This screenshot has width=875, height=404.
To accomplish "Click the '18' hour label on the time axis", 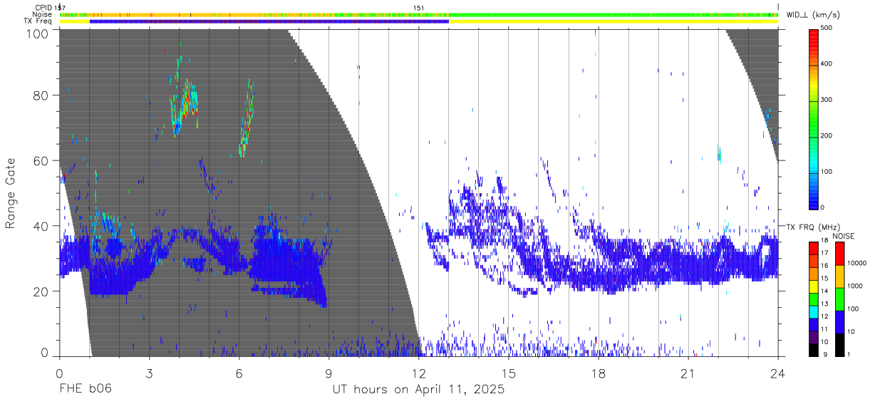I will pos(598,373).
